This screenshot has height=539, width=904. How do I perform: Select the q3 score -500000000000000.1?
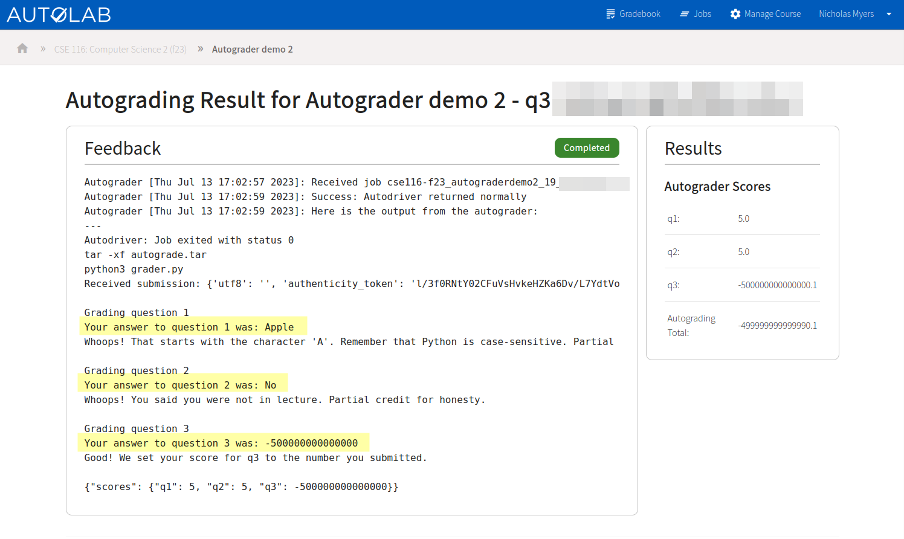[777, 285]
